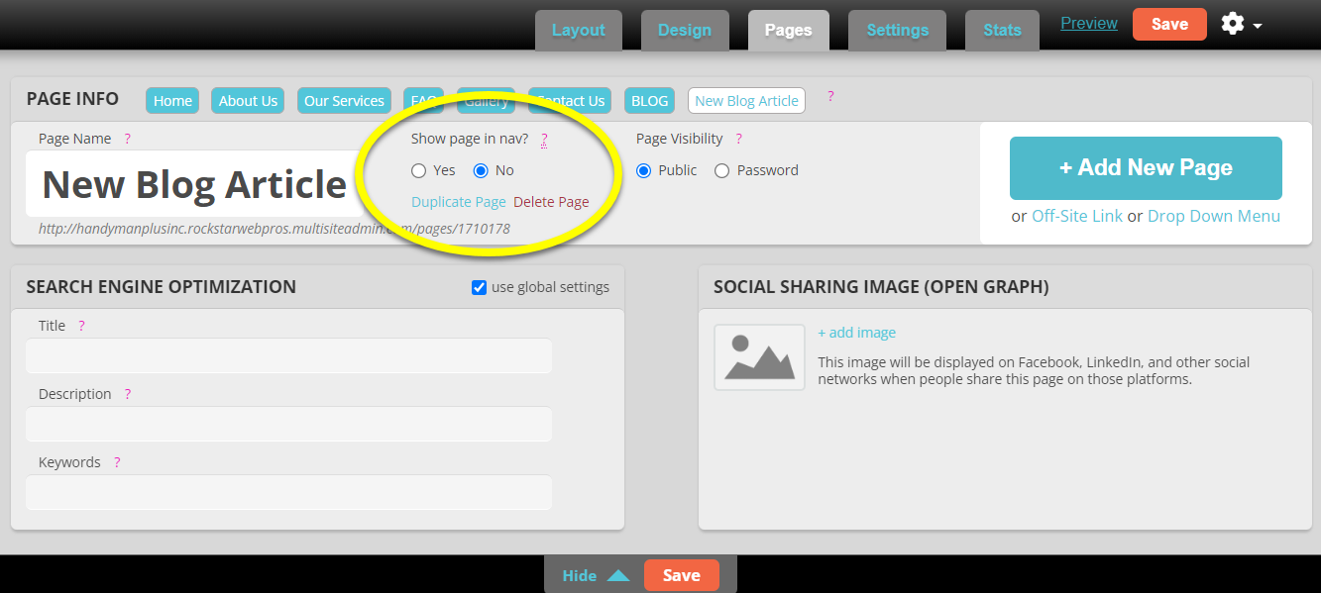
Task: Click the help icon beside Show page in nav
Action: 543,141
